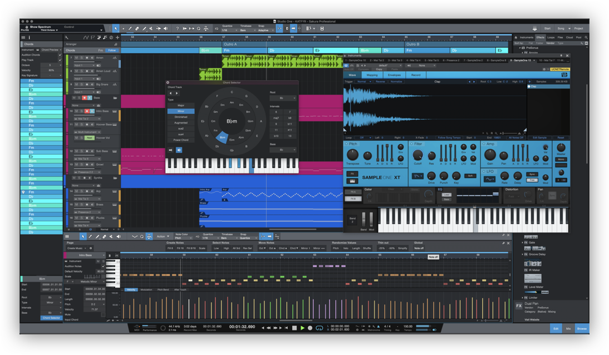This screenshot has width=609, height=355.
Task: Open the Bass dropdown in Chord Selector
Action: pos(283,150)
